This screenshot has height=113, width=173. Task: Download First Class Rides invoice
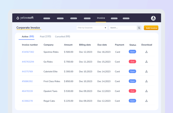[147, 81]
